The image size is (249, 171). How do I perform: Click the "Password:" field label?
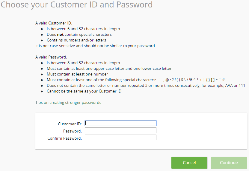[73, 131]
